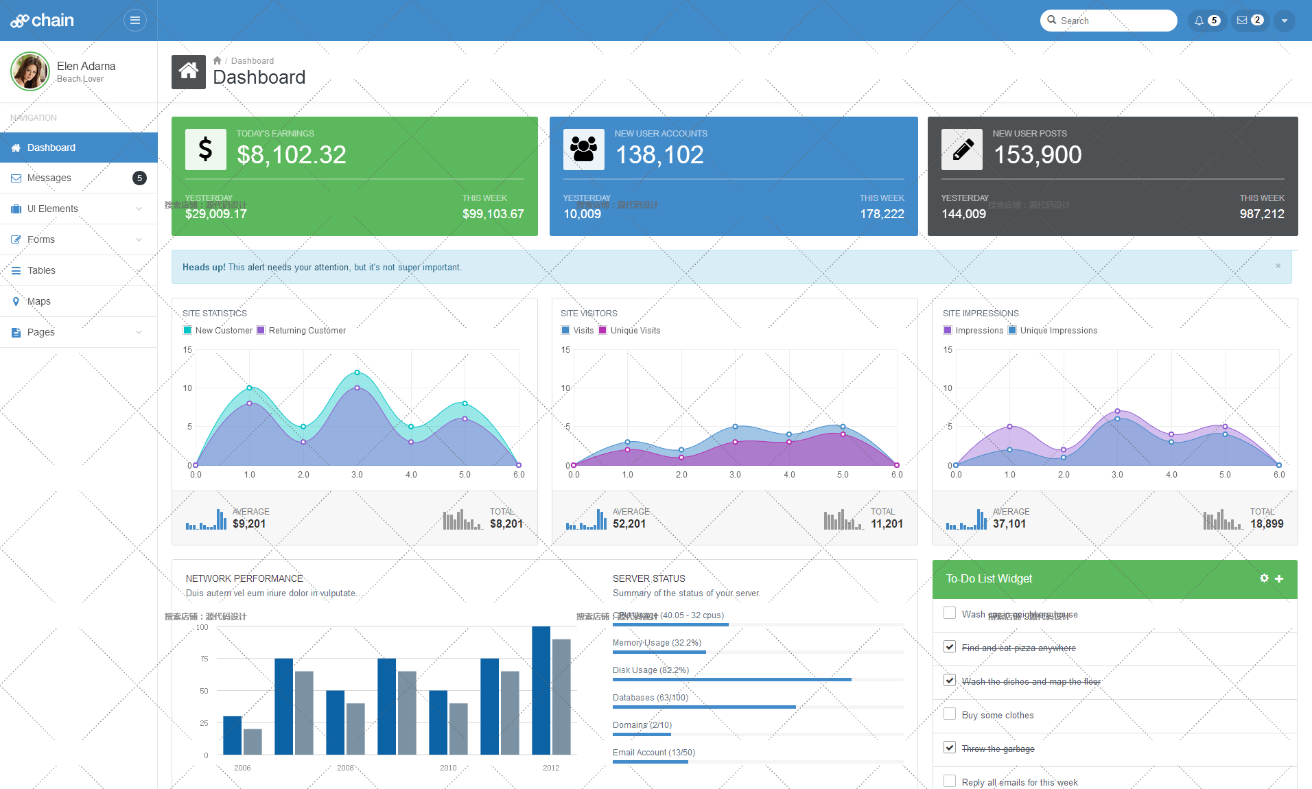Expand the Forms sidebar submenu
Image resolution: width=1312 pixels, height=789 pixels.
pyautogui.click(x=79, y=239)
